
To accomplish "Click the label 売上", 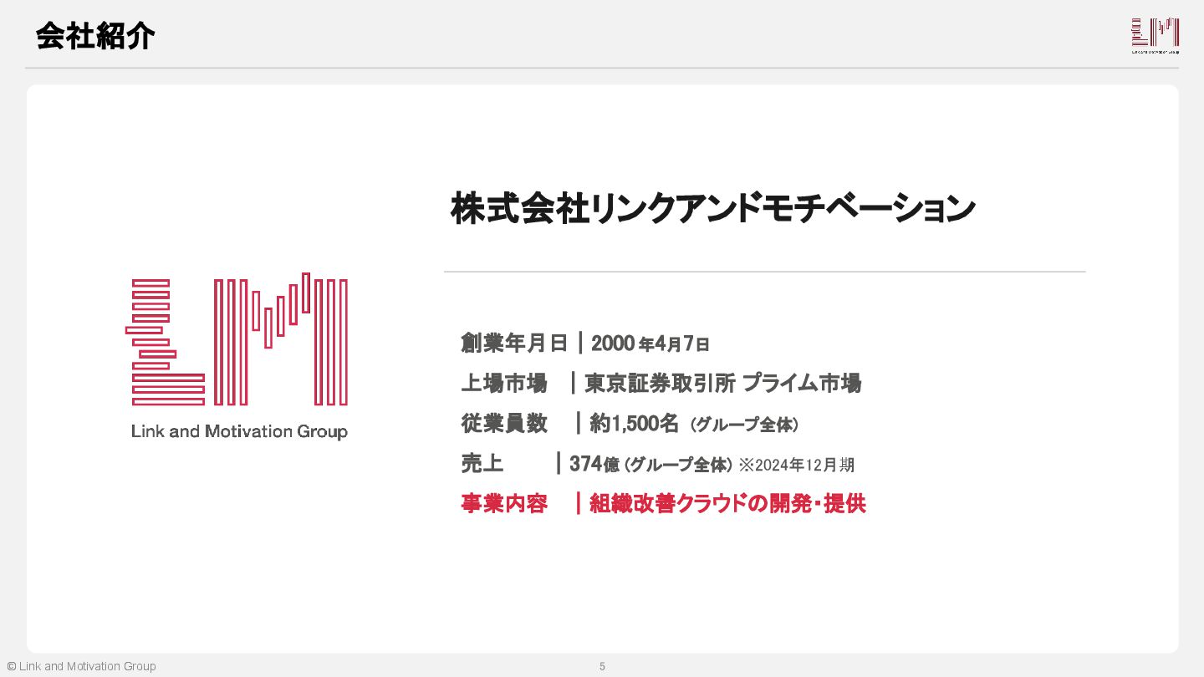I will pyautogui.click(x=482, y=464).
